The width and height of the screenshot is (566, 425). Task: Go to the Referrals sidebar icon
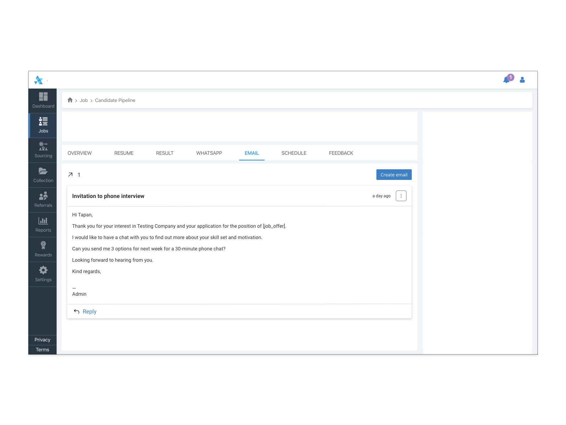tap(43, 196)
